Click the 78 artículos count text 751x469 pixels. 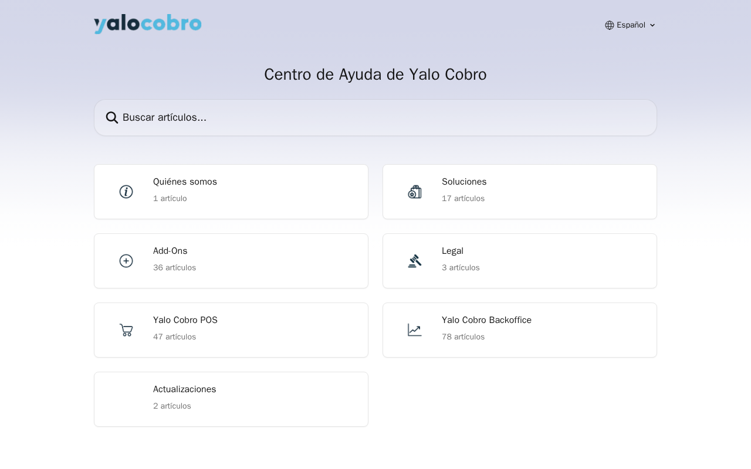(x=463, y=337)
